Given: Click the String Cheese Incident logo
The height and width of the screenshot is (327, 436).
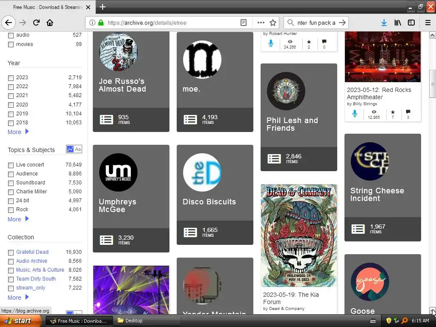Looking at the screenshot, I should coord(370,161).
